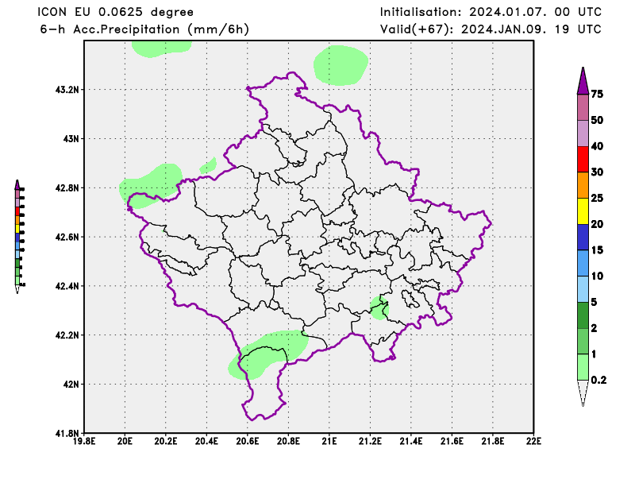
Task: Select the blue 10–15 mm legend swatch
Action: [583, 263]
